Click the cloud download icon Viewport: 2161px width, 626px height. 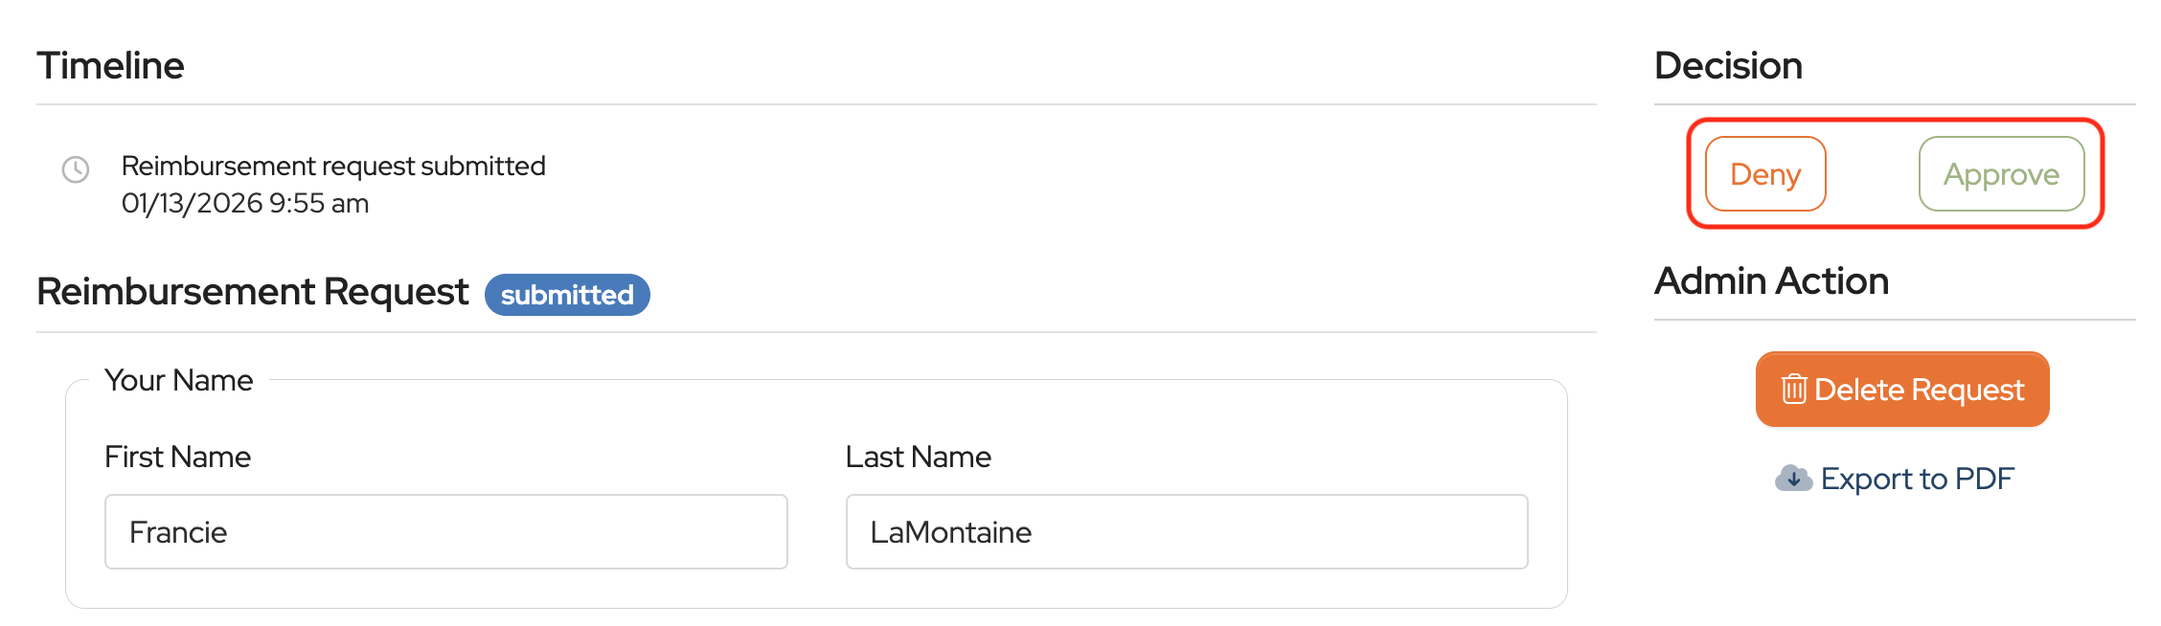point(1793,478)
